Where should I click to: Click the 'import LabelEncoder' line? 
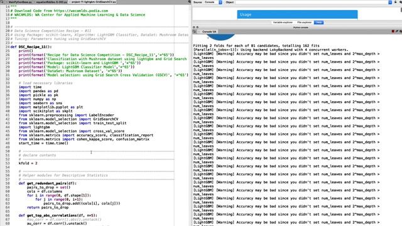(66, 115)
